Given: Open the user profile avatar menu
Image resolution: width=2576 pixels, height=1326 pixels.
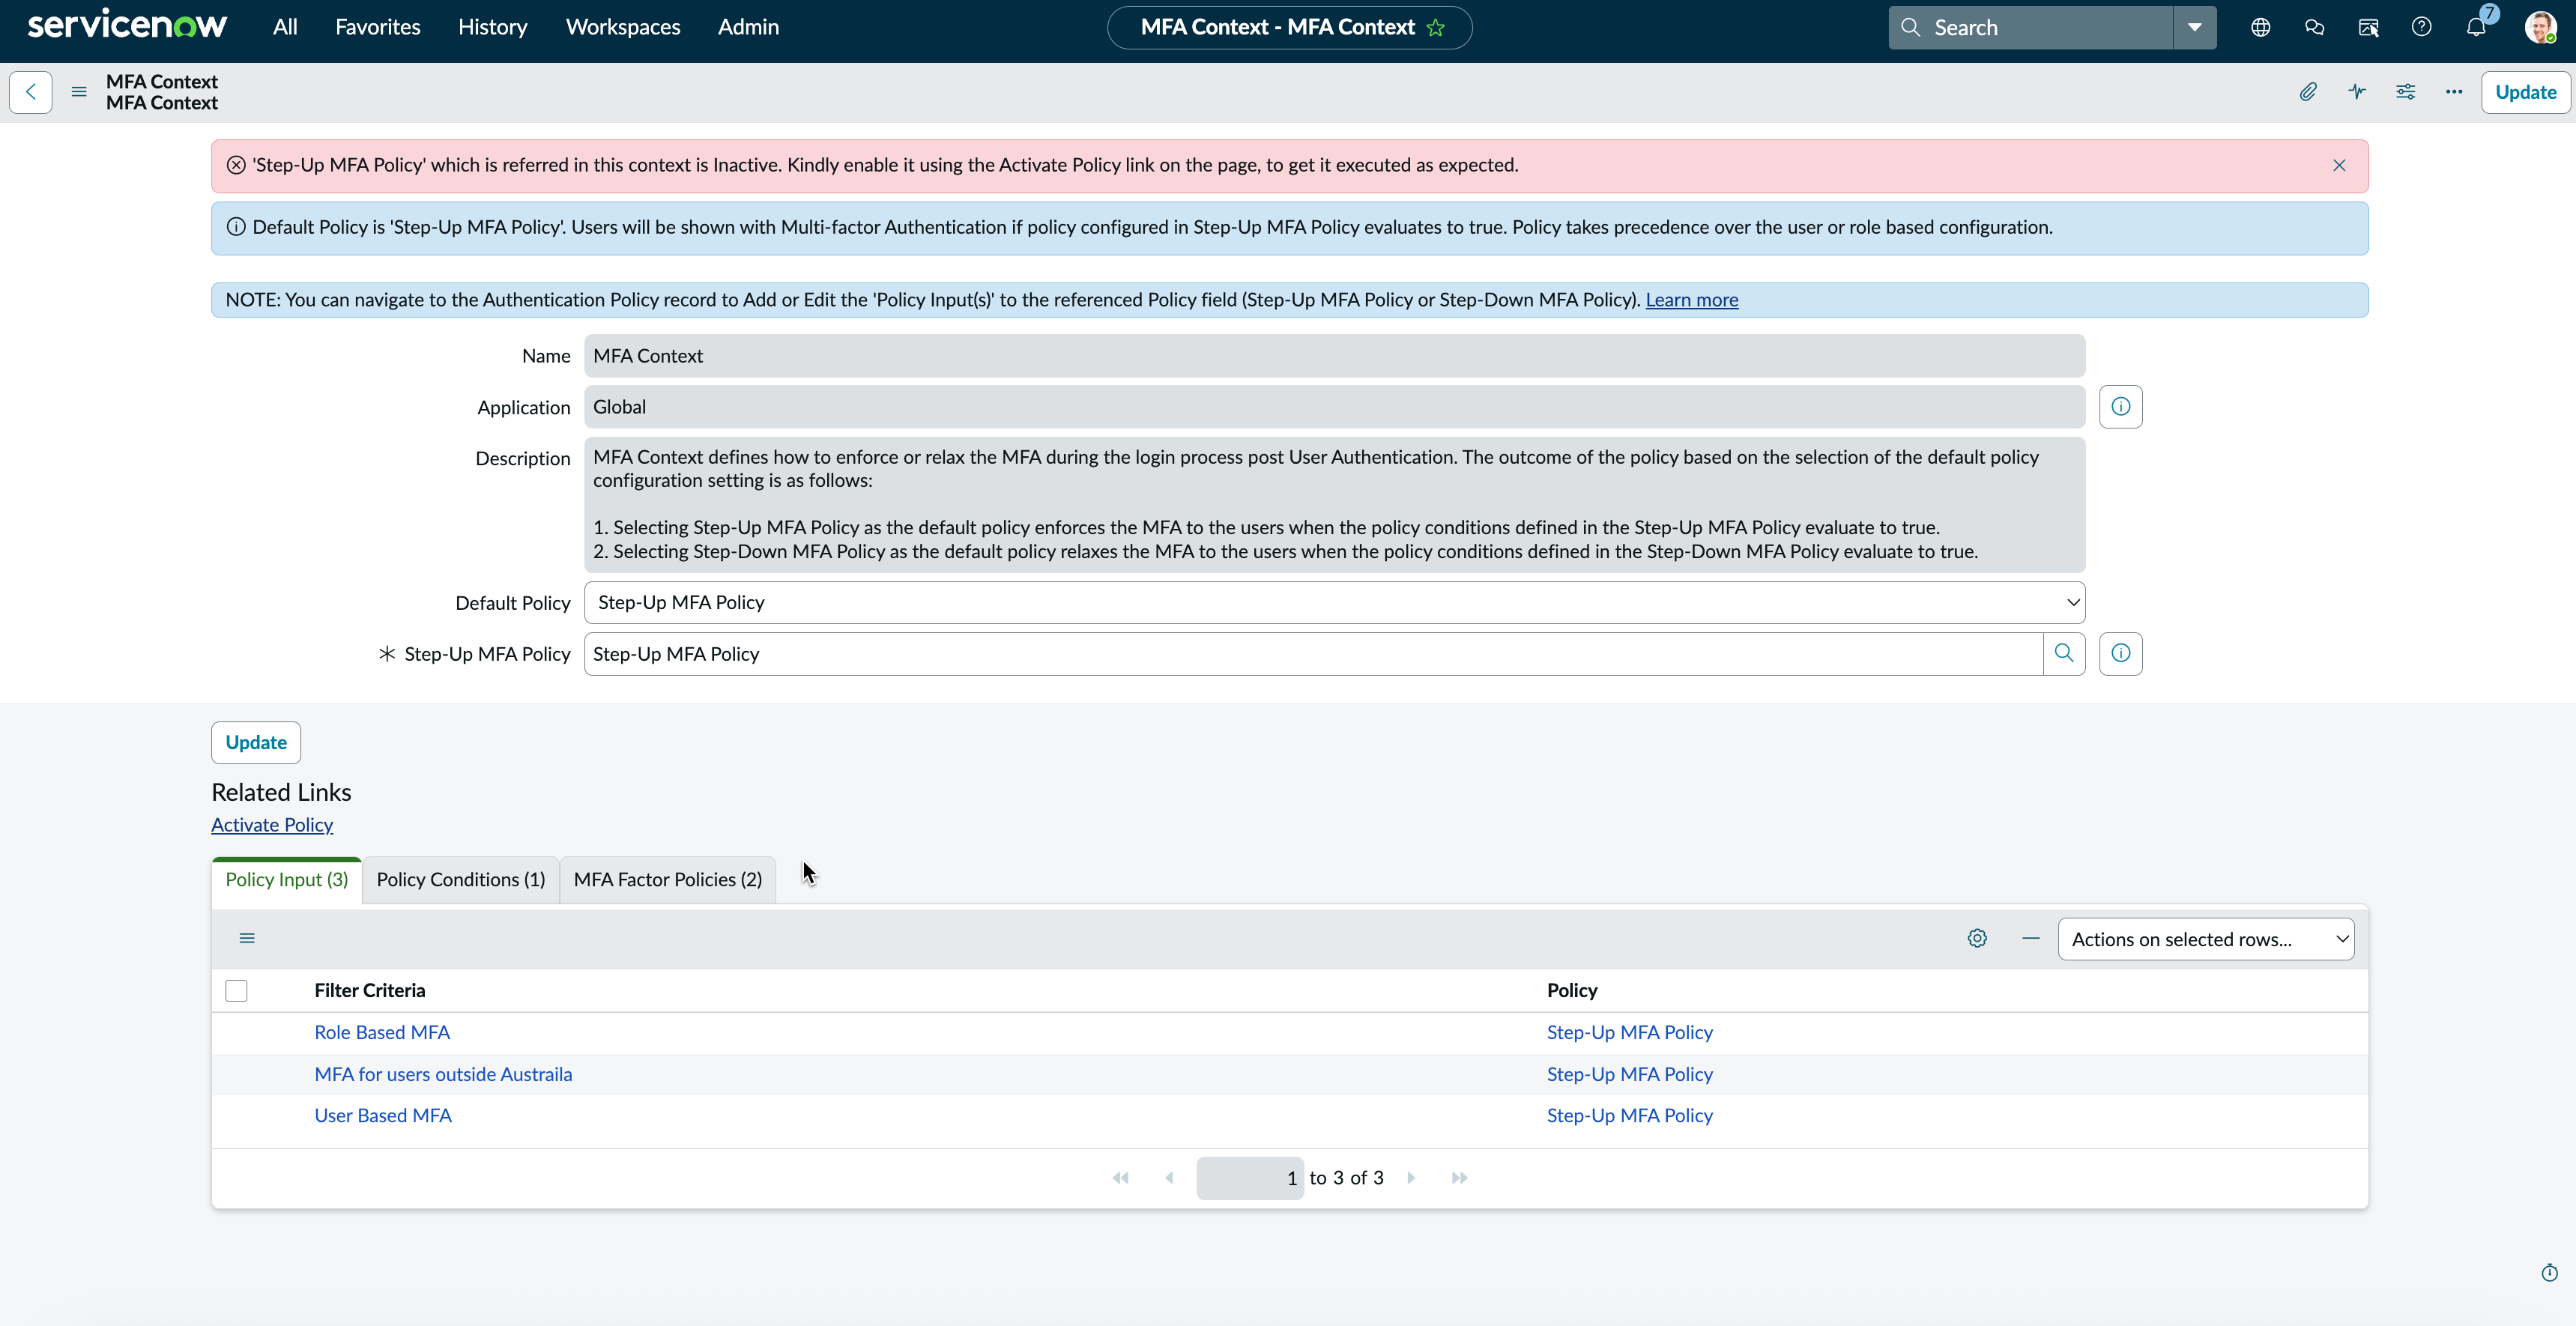Looking at the screenshot, I should coord(2540,27).
